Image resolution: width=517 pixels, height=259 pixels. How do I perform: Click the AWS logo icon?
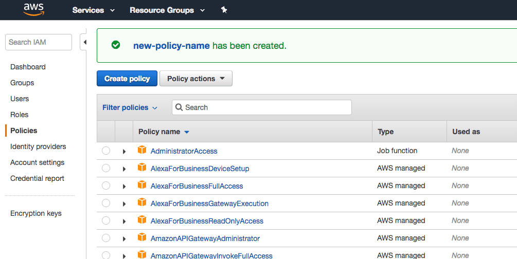33,10
